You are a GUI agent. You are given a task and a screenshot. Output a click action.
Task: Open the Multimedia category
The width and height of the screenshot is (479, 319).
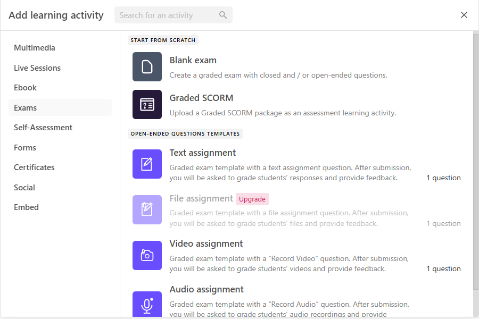[35, 48]
